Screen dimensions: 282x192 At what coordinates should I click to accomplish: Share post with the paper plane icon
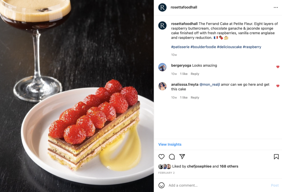click(x=182, y=157)
